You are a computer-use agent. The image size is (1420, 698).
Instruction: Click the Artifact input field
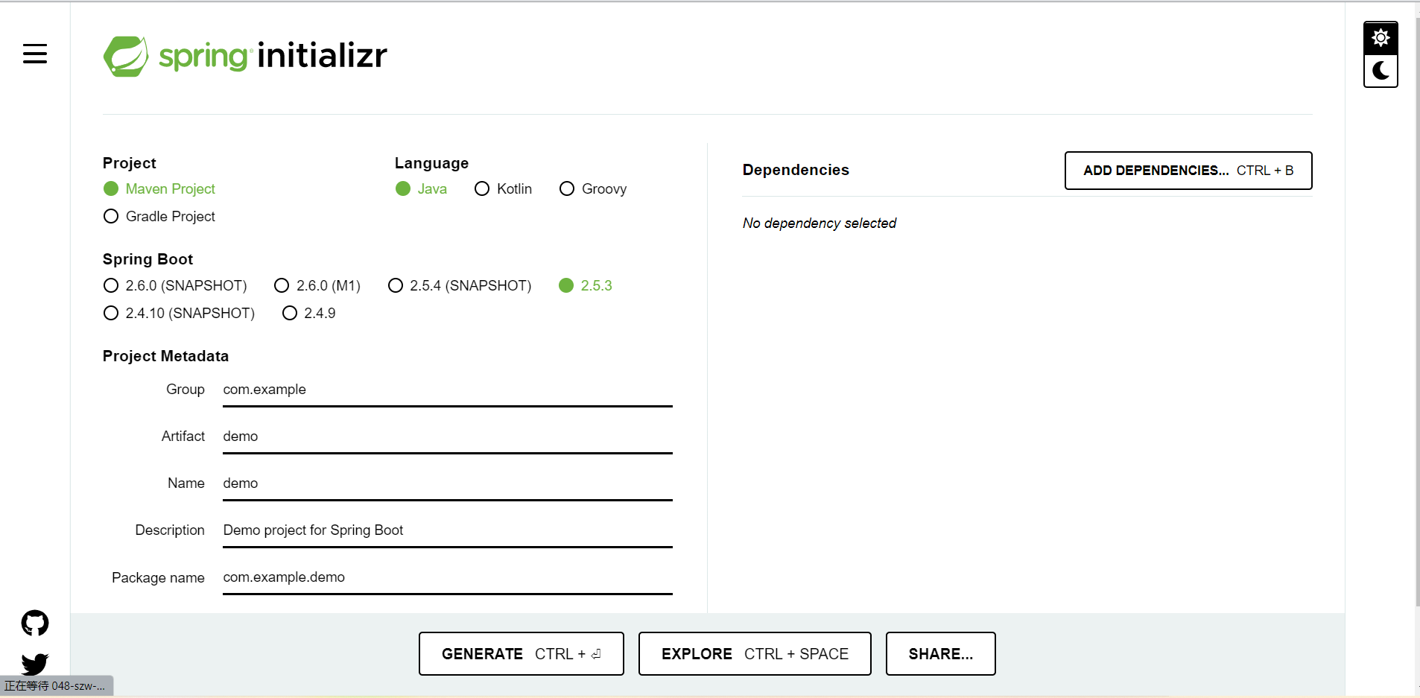448,437
